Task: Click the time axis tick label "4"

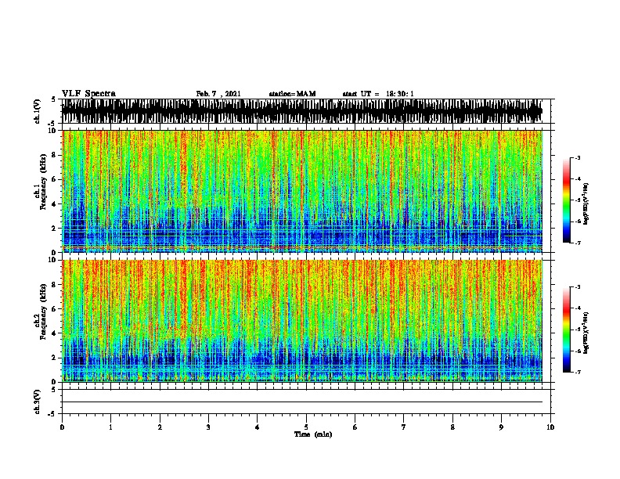Action: point(258,427)
